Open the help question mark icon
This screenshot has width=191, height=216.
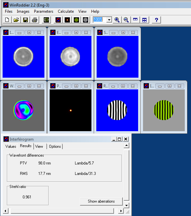(x=156, y=20)
